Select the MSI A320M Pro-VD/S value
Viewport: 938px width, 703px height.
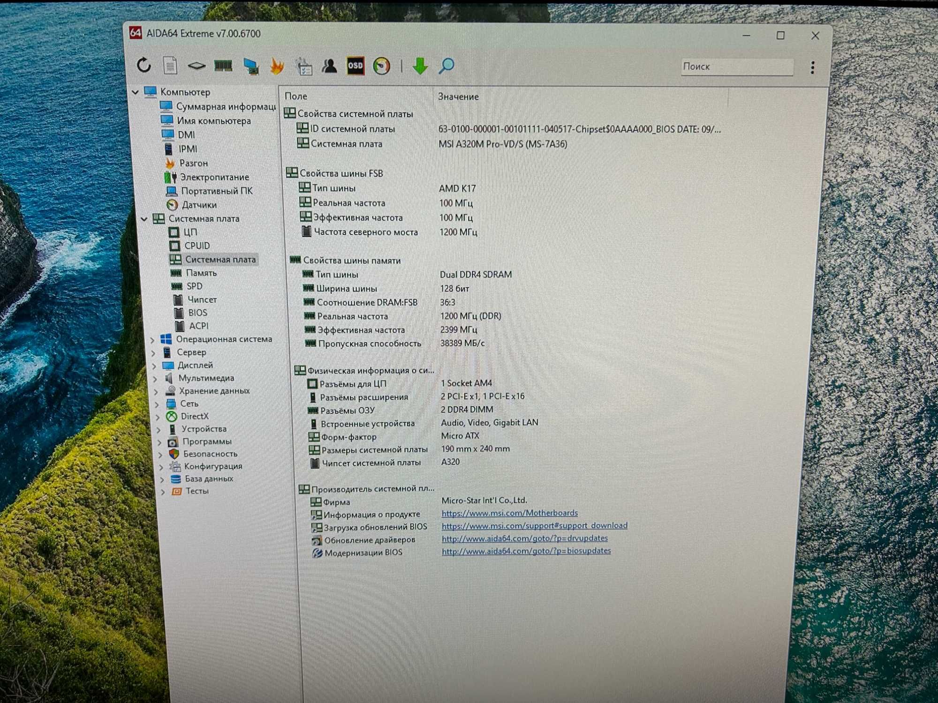coord(503,144)
